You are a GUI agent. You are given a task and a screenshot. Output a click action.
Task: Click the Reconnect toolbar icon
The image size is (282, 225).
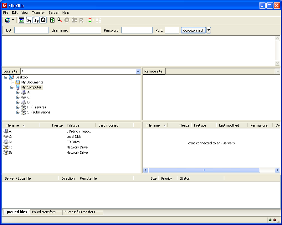[81, 20]
